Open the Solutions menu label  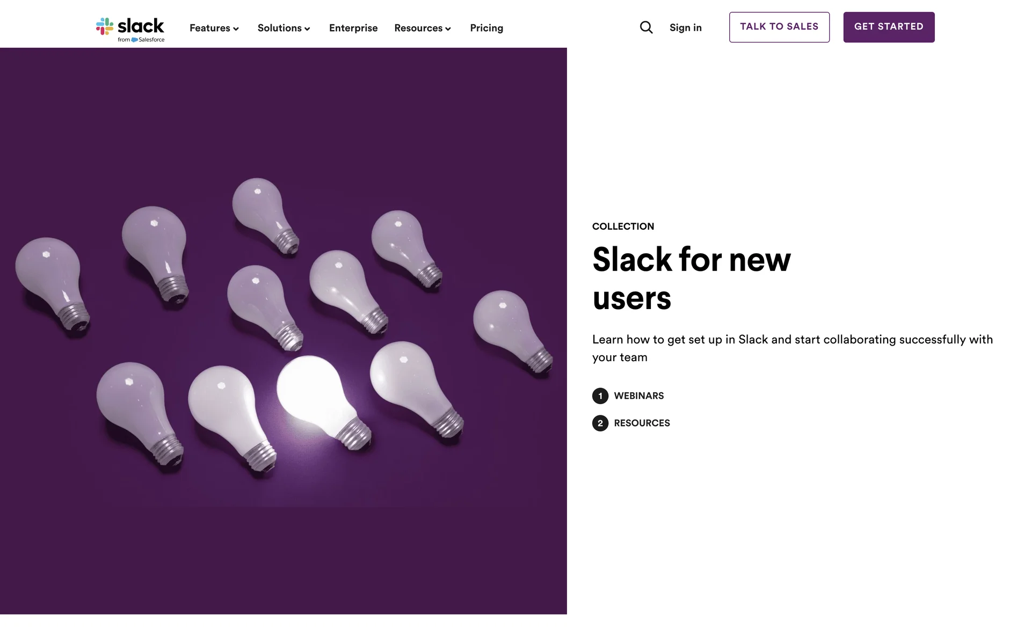coord(279,28)
